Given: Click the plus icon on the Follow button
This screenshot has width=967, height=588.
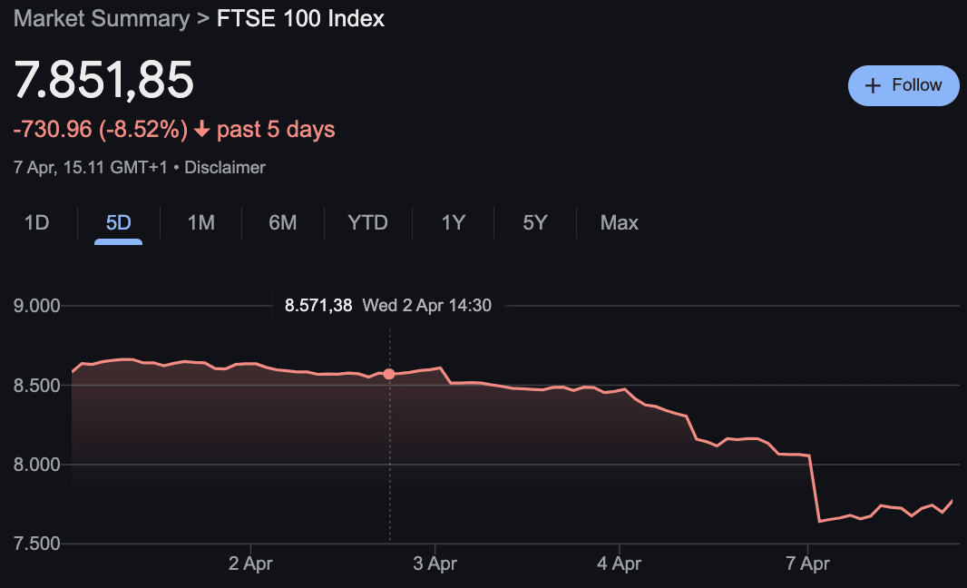Looking at the screenshot, I should pyautogui.click(x=874, y=84).
